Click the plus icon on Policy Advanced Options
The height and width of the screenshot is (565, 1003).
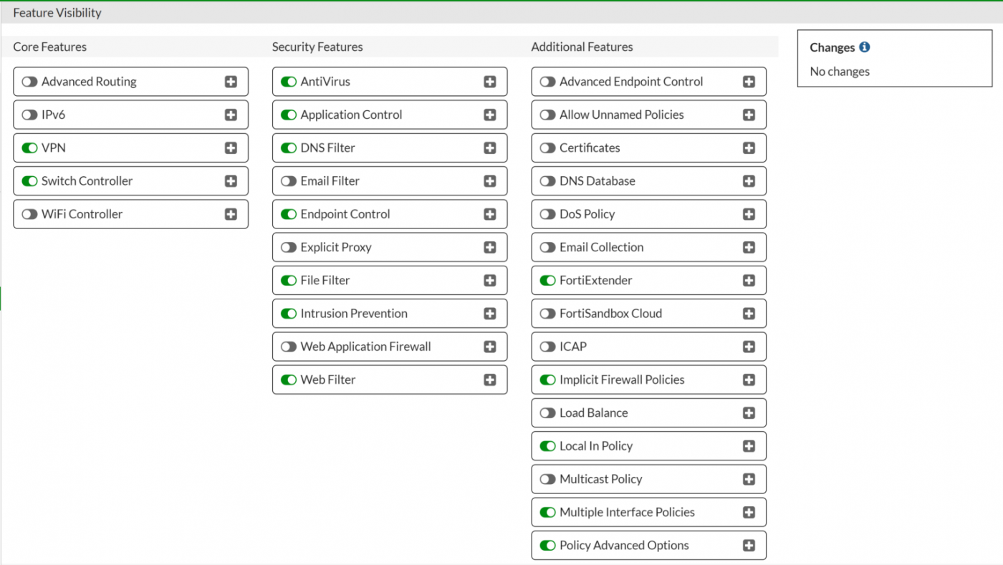point(749,546)
